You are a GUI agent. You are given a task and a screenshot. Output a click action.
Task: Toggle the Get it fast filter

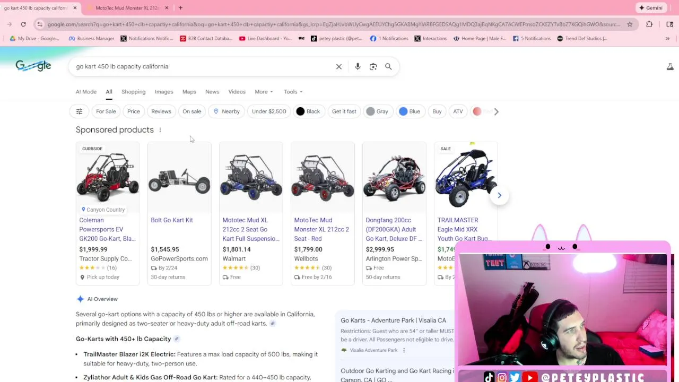[x=344, y=111]
